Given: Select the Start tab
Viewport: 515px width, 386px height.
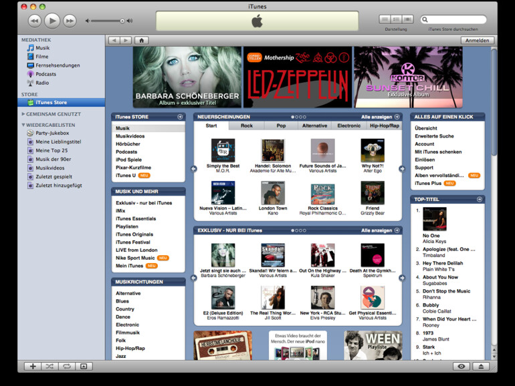Looking at the screenshot, I should tap(211, 126).
